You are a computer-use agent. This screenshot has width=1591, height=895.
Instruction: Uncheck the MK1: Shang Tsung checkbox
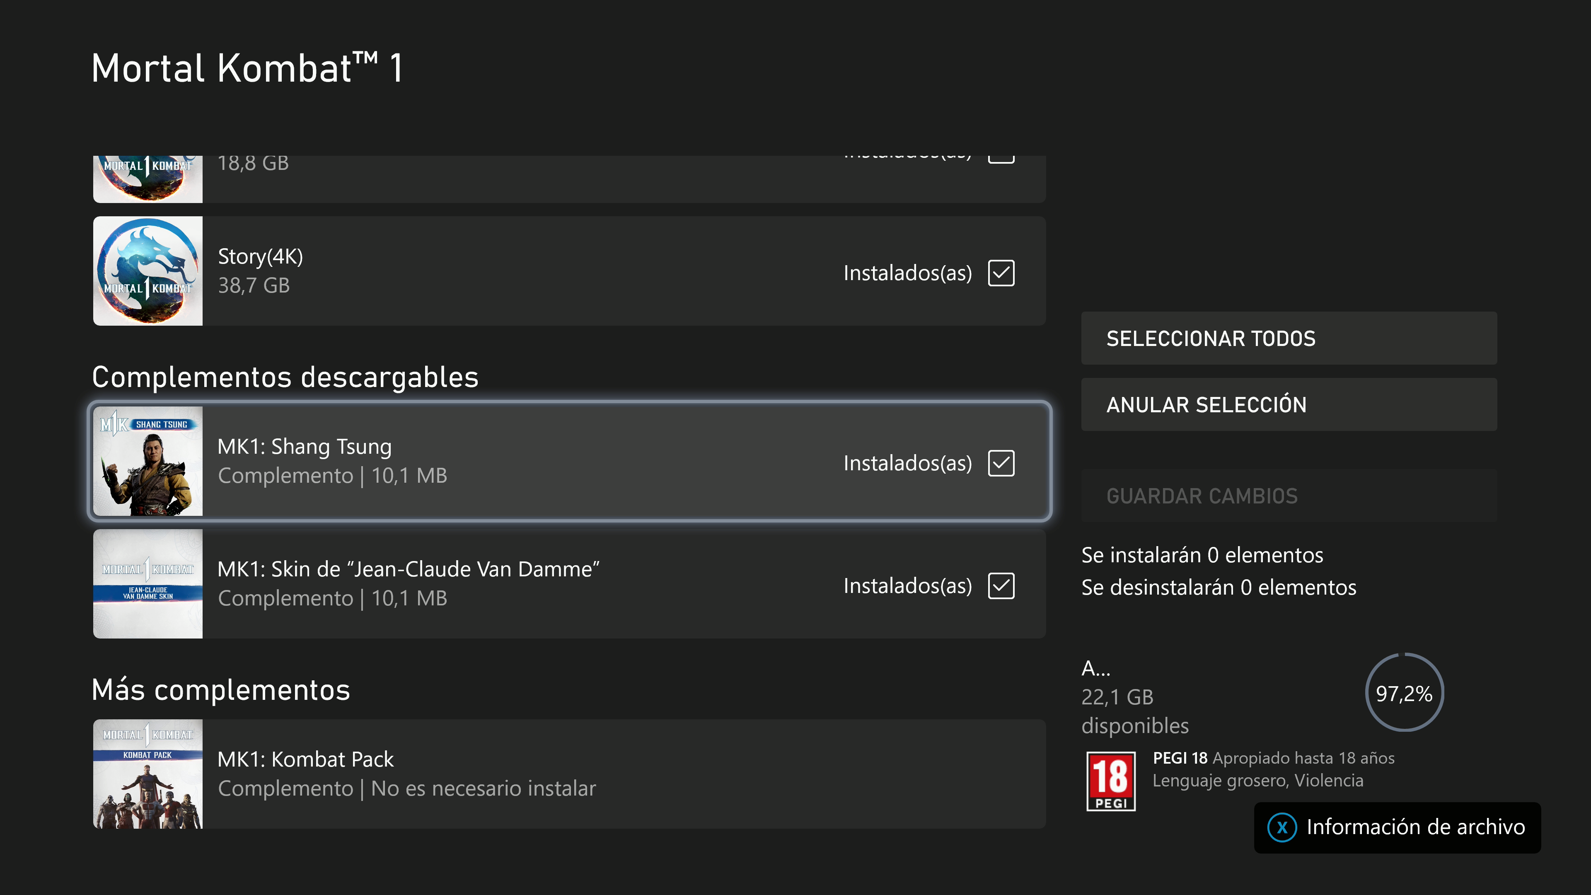(x=1001, y=463)
